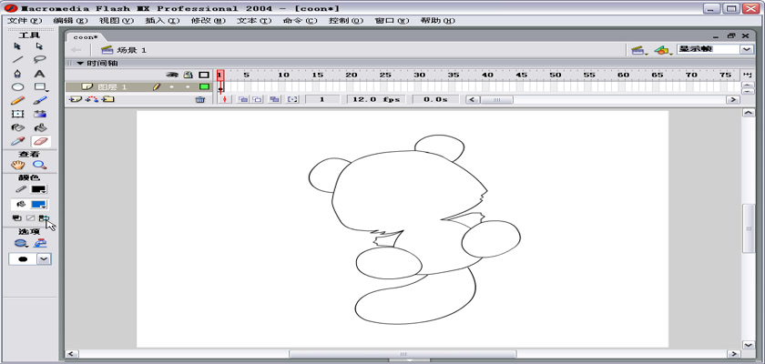Click the Insert Layer Folder icon
The height and width of the screenshot is (364, 765).
click(107, 99)
